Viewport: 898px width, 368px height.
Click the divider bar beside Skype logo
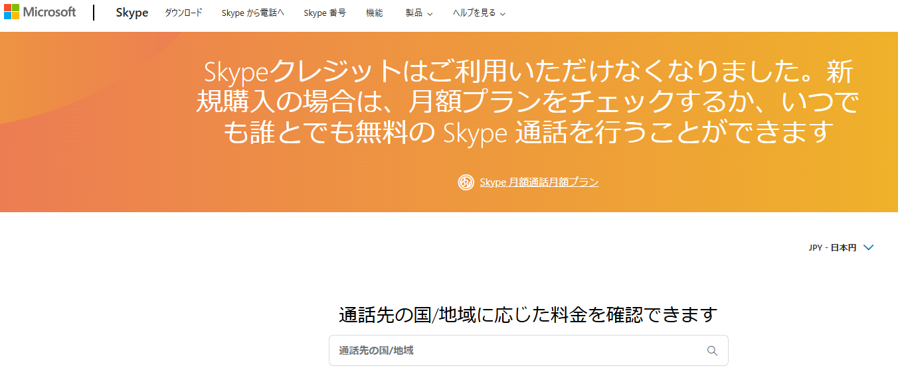[x=94, y=13]
